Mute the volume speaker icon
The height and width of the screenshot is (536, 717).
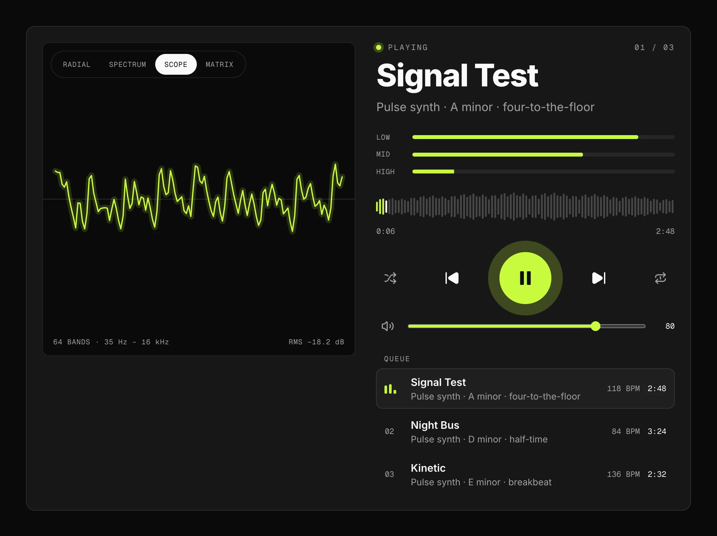coord(388,326)
